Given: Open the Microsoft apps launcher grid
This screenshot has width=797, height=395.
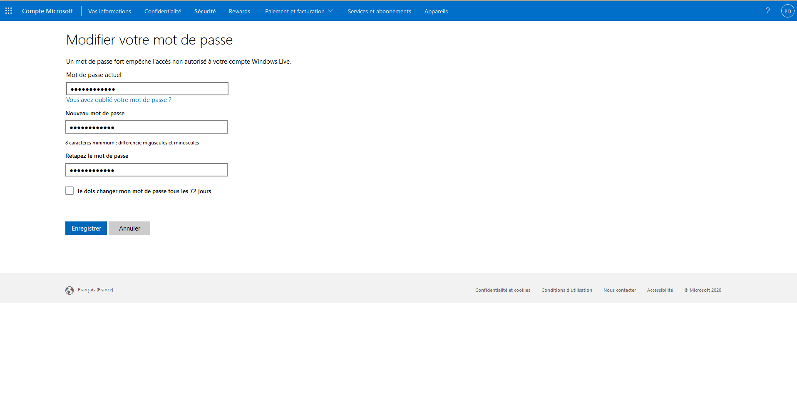Looking at the screenshot, I should point(8,11).
